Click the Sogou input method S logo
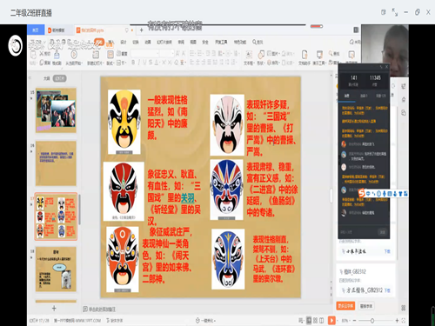The width and height of the screenshot is (435, 326). tap(362, 193)
